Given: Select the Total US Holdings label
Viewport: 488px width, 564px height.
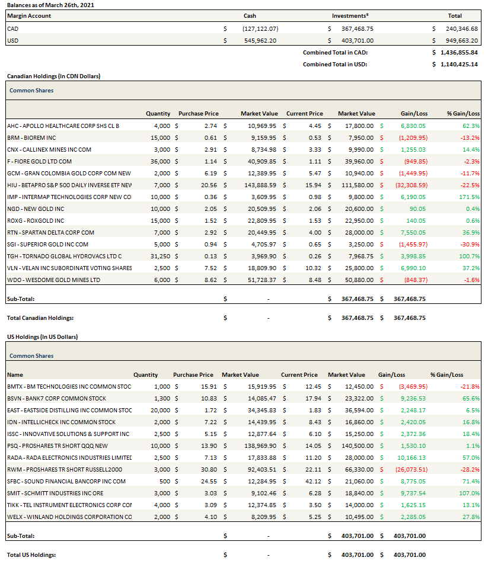Looking at the screenshot, I should click(31, 555).
